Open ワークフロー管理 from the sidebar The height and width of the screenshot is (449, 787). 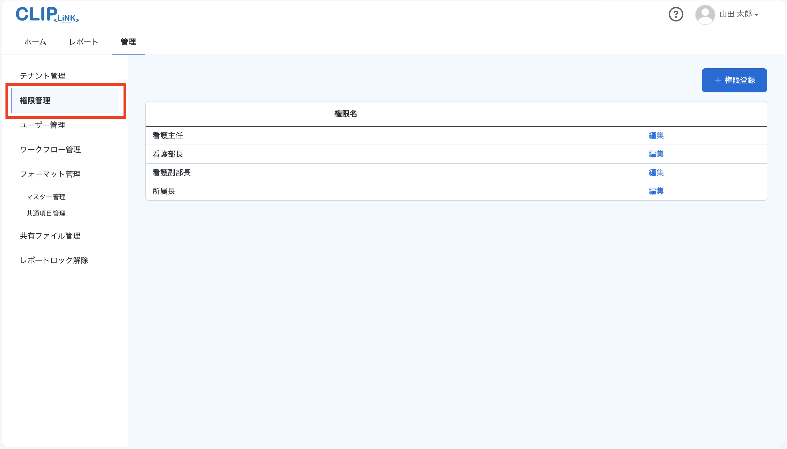click(50, 149)
